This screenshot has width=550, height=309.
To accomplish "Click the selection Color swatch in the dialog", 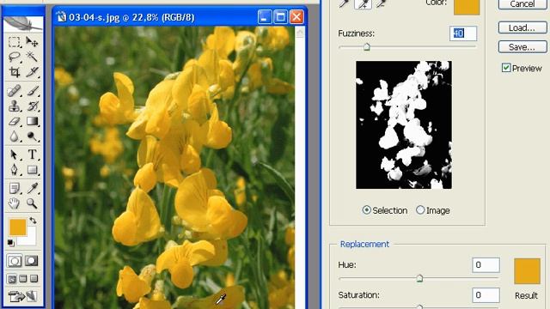I will click(467, 7).
